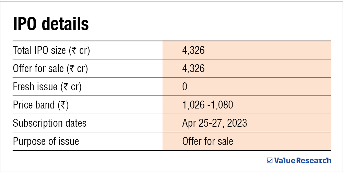Click the Price band row label
This screenshot has height=172, width=343.
coord(41,105)
